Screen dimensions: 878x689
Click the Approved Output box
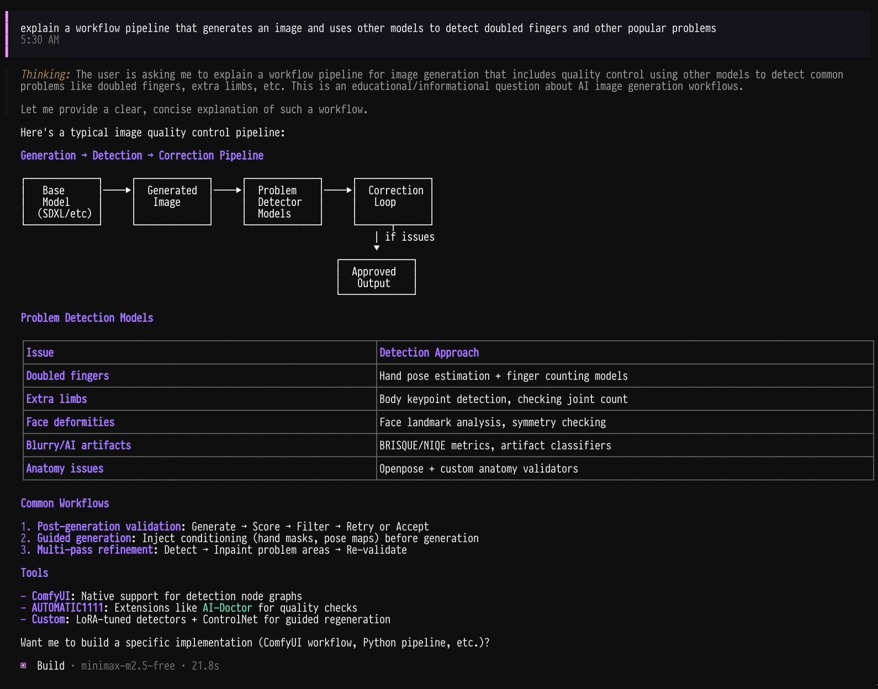point(377,277)
